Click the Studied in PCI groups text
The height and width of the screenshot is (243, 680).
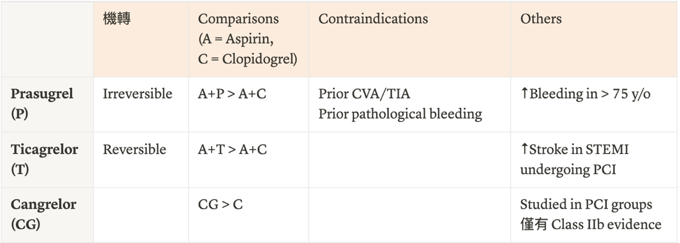click(x=586, y=205)
